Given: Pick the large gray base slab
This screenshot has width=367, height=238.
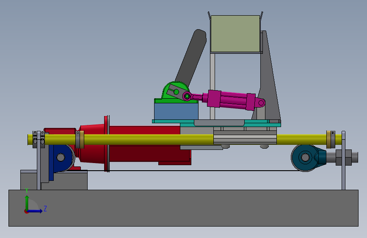Looking at the screenshot, I should point(184,208).
